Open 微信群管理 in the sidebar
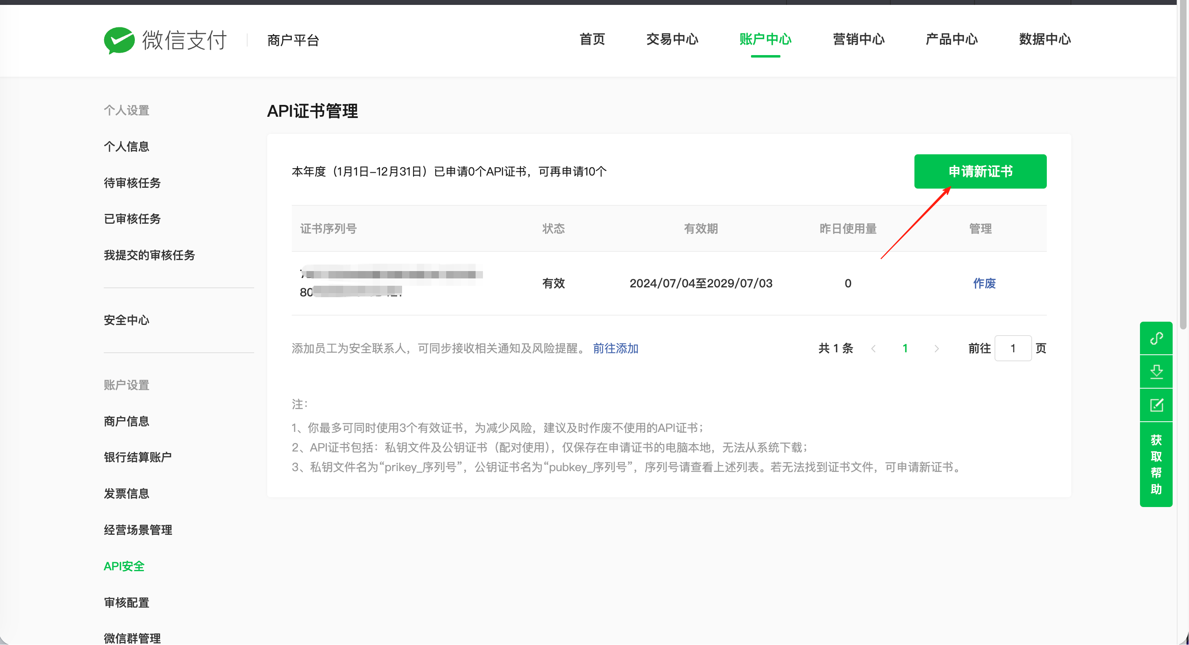This screenshot has height=645, width=1189. tap(132, 638)
